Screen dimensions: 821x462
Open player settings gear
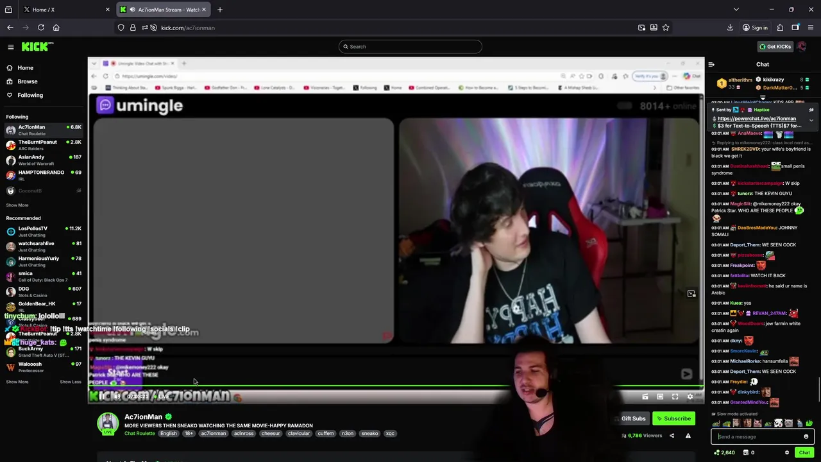coord(690,397)
